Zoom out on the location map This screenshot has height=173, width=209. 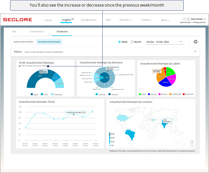pos(192,146)
